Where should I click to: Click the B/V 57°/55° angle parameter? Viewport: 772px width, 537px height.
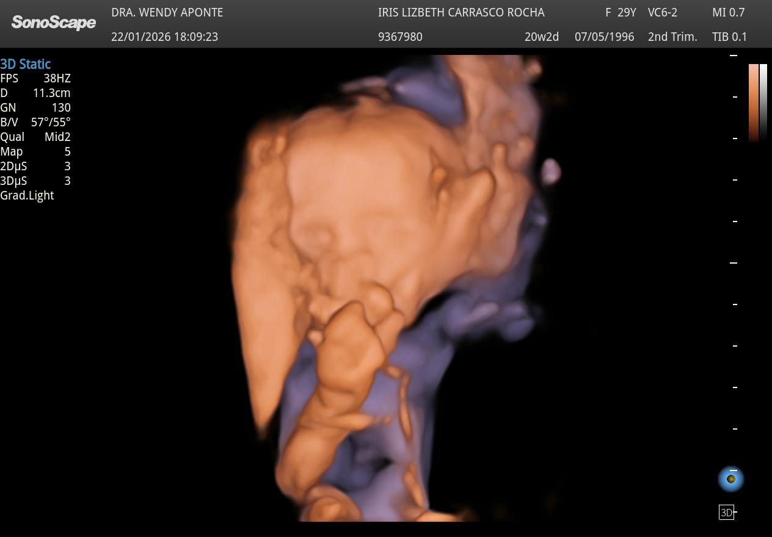pos(35,122)
